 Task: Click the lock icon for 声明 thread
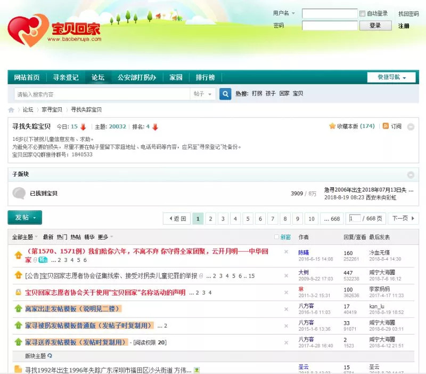(18, 292)
